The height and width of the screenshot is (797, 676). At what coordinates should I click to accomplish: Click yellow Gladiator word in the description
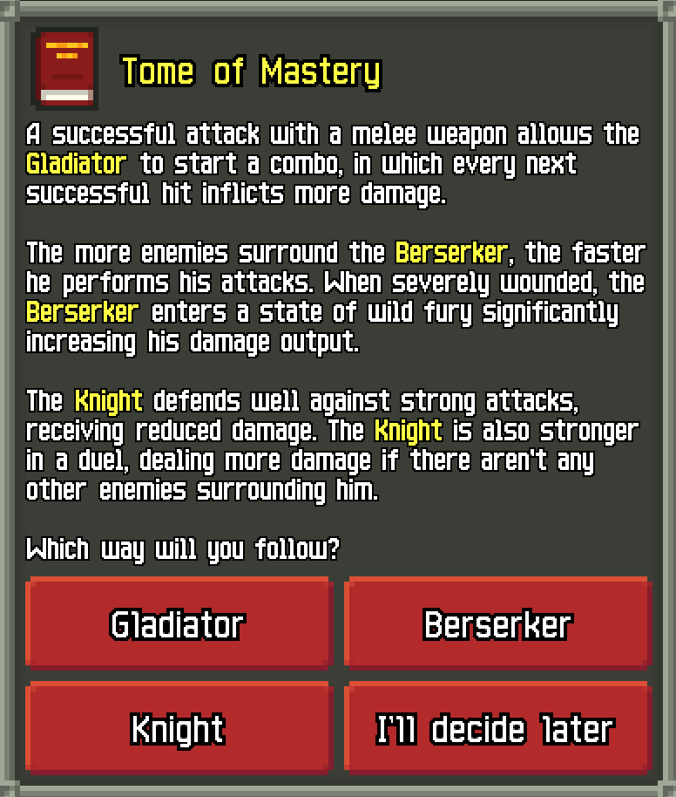pos(76,164)
